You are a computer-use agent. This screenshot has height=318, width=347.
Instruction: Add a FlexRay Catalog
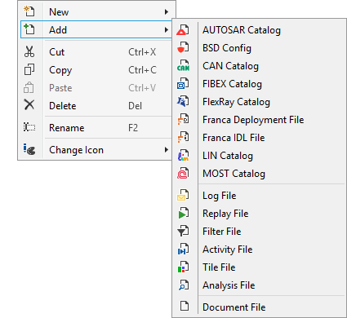260,102
